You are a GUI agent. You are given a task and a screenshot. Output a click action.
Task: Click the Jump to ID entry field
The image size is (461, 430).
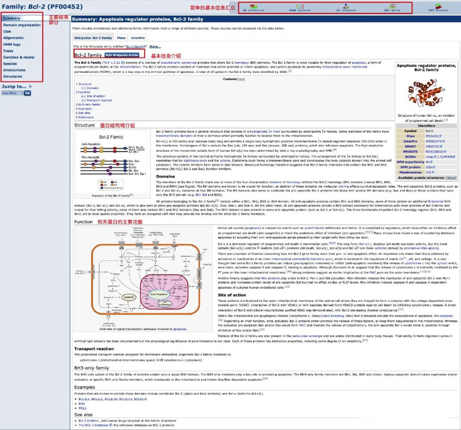pos(12,93)
